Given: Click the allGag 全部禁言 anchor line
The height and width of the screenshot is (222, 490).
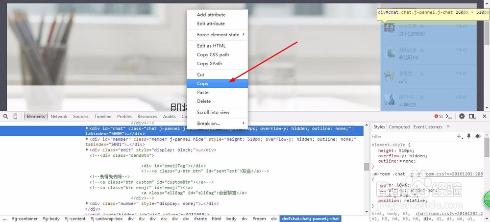Looking at the screenshot, I should click(x=194, y=193).
